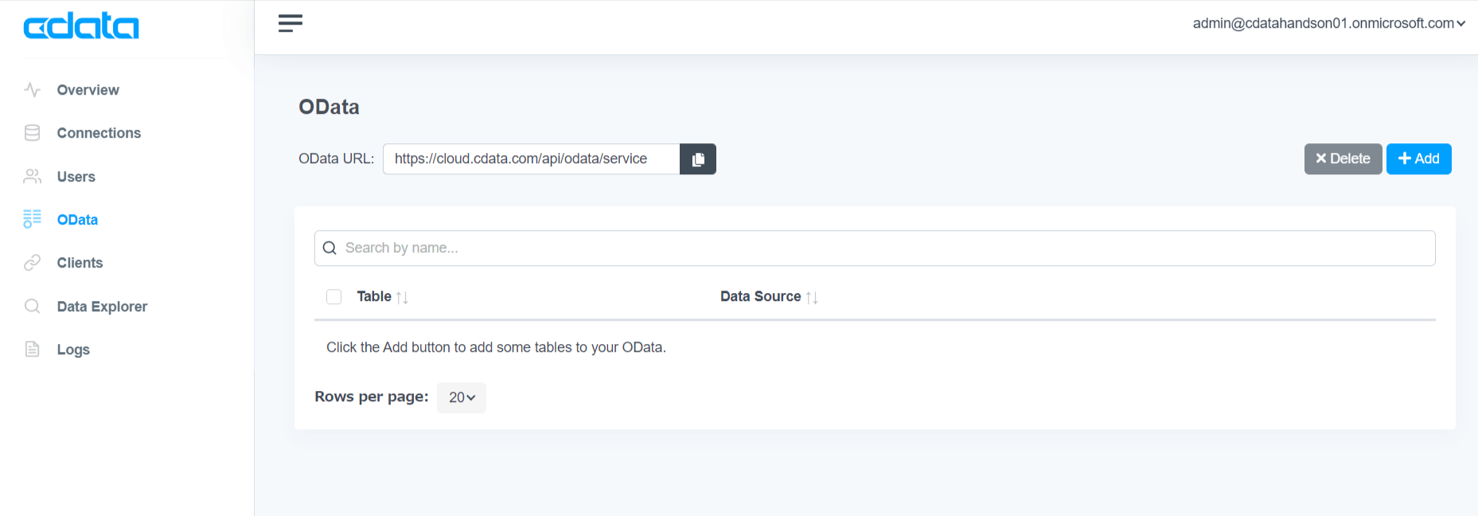Click the Data Source column header
The image size is (1478, 516).
pyautogui.click(x=760, y=296)
